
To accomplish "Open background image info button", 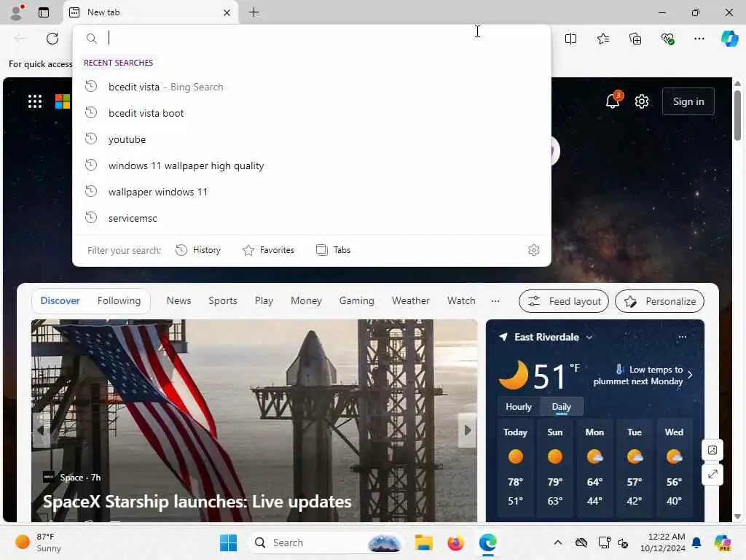I will point(712,450).
